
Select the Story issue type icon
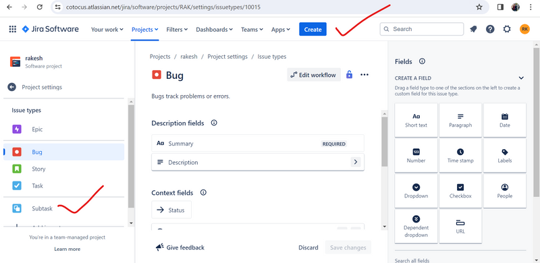click(16, 169)
